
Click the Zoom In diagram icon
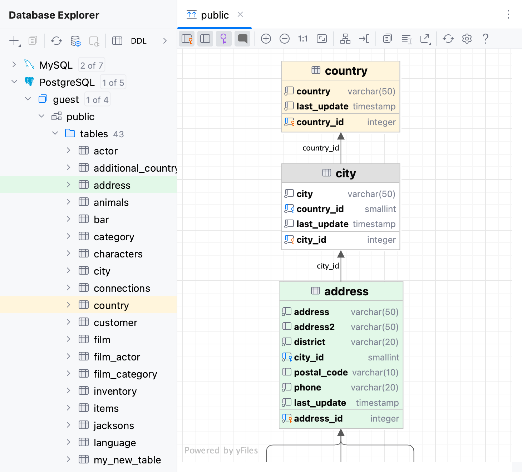266,39
